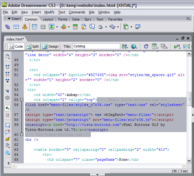Screen dimensions: 194x176
Task: Click the horizontal scrollbar right arrow
Action: pyautogui.click(x=184, y=166)
